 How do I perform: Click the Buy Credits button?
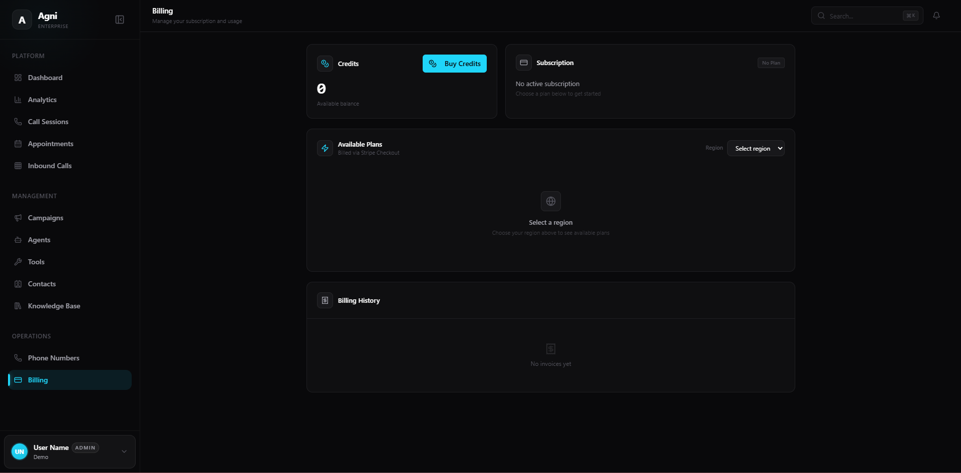(x=454, y=64)
